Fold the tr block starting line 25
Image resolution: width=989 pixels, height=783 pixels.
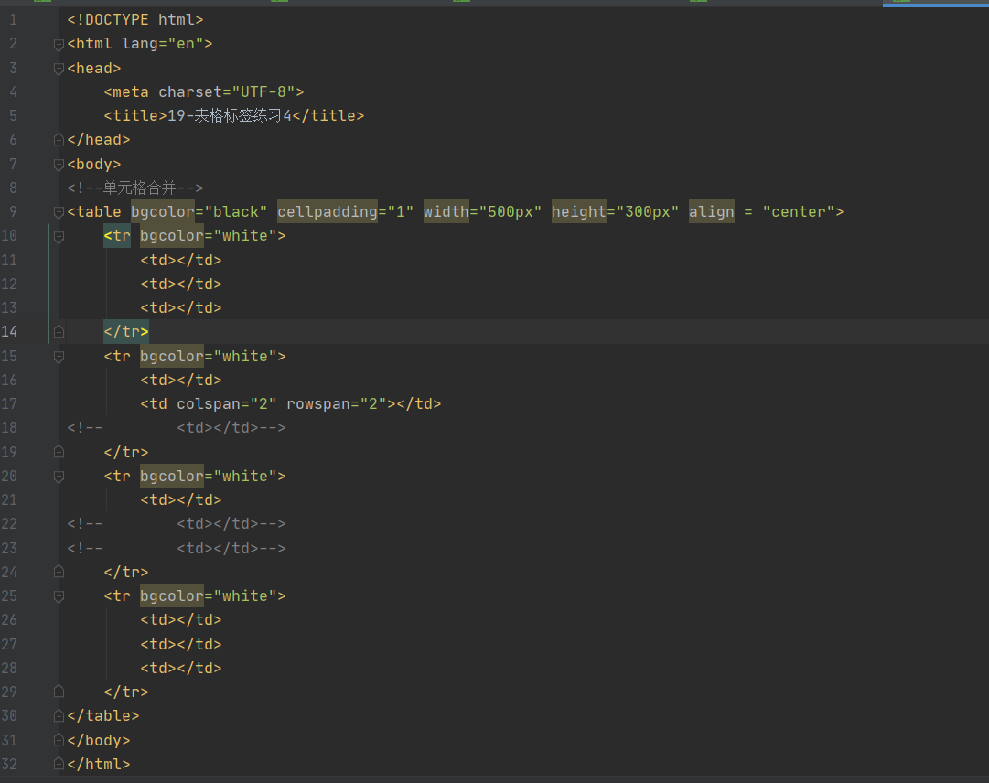pyautogui.click(x=59, y=596)
